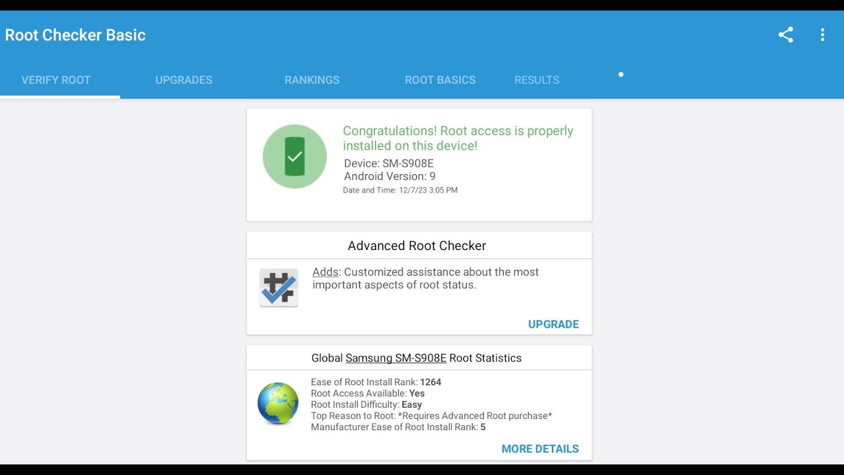Switch to the Verify Root tab
Image resolution: width=844 pixels, height=475 pixels.
point(56,80)
